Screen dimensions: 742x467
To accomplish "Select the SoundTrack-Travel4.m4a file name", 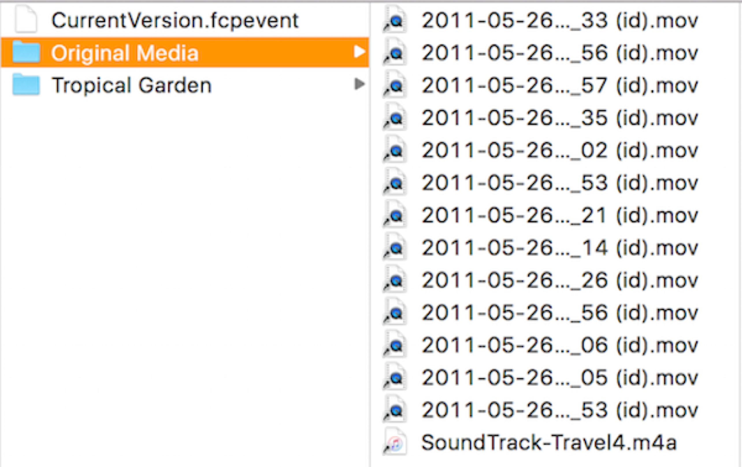I will (x=548, y=443).
